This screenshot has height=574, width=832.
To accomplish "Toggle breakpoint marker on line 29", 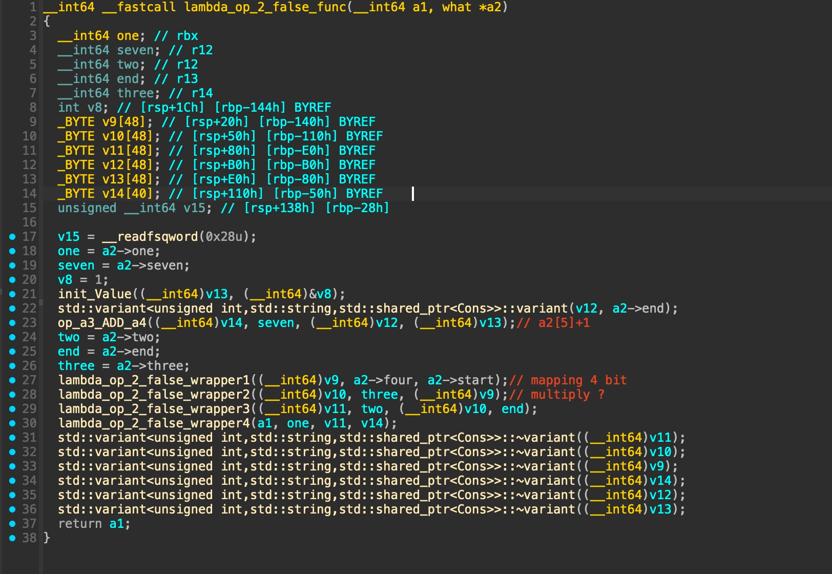I will [12, 409].
